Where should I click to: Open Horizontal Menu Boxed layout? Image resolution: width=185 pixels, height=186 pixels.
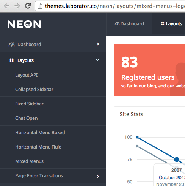[40, 133]
